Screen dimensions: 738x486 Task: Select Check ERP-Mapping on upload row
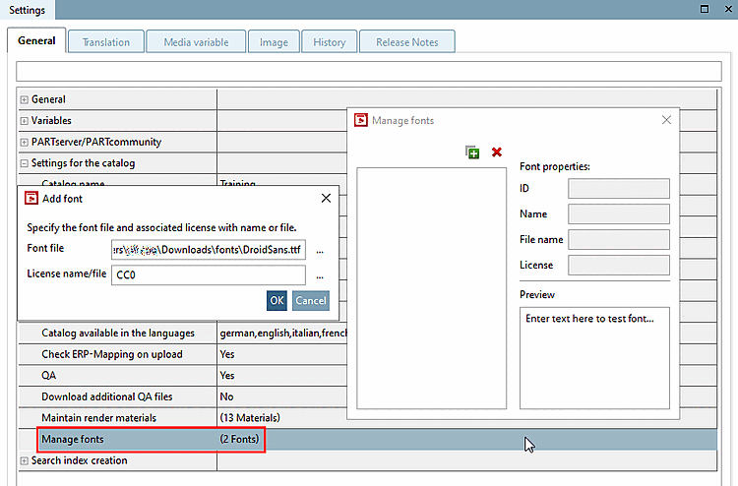point(183,354)
